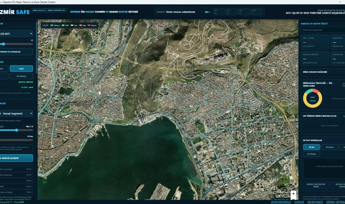The width and height of the screenshot is (345, 204).
Task: Click the 'hasarı ve topoloji' pending step row
Action: point(16,192)
